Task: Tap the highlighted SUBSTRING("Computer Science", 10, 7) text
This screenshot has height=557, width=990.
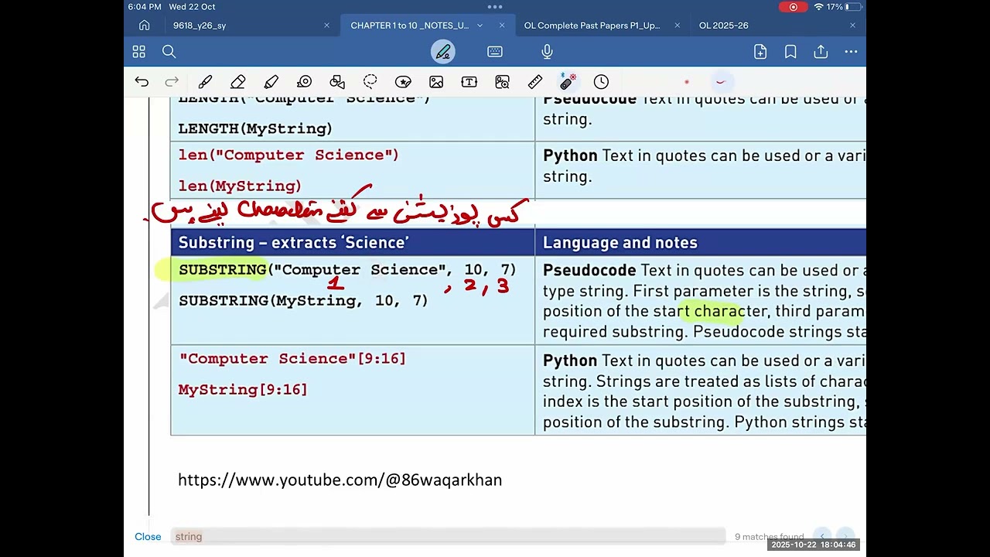Action: tap(347, 270)
